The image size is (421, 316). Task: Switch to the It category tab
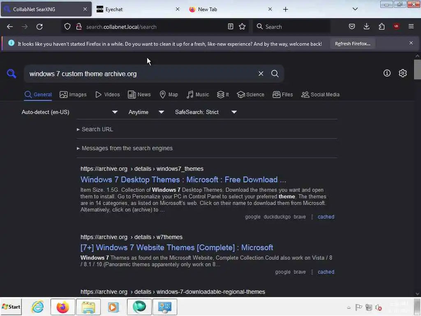pyautogui.click(x=223, y=95)
